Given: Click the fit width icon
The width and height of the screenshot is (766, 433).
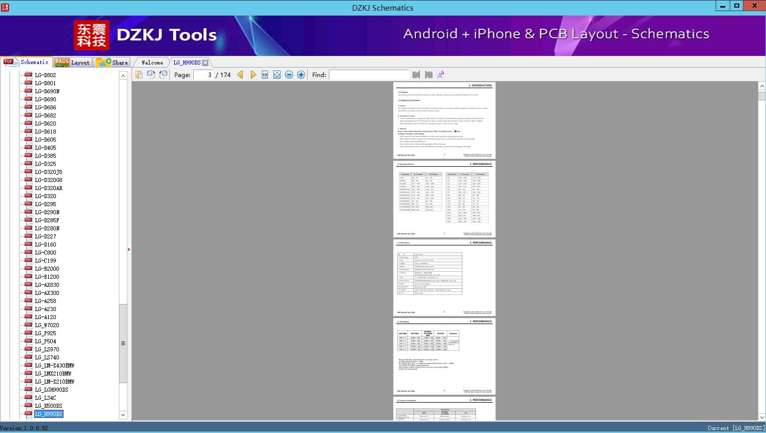Looking at the screenshot, I should coord(265,75).
